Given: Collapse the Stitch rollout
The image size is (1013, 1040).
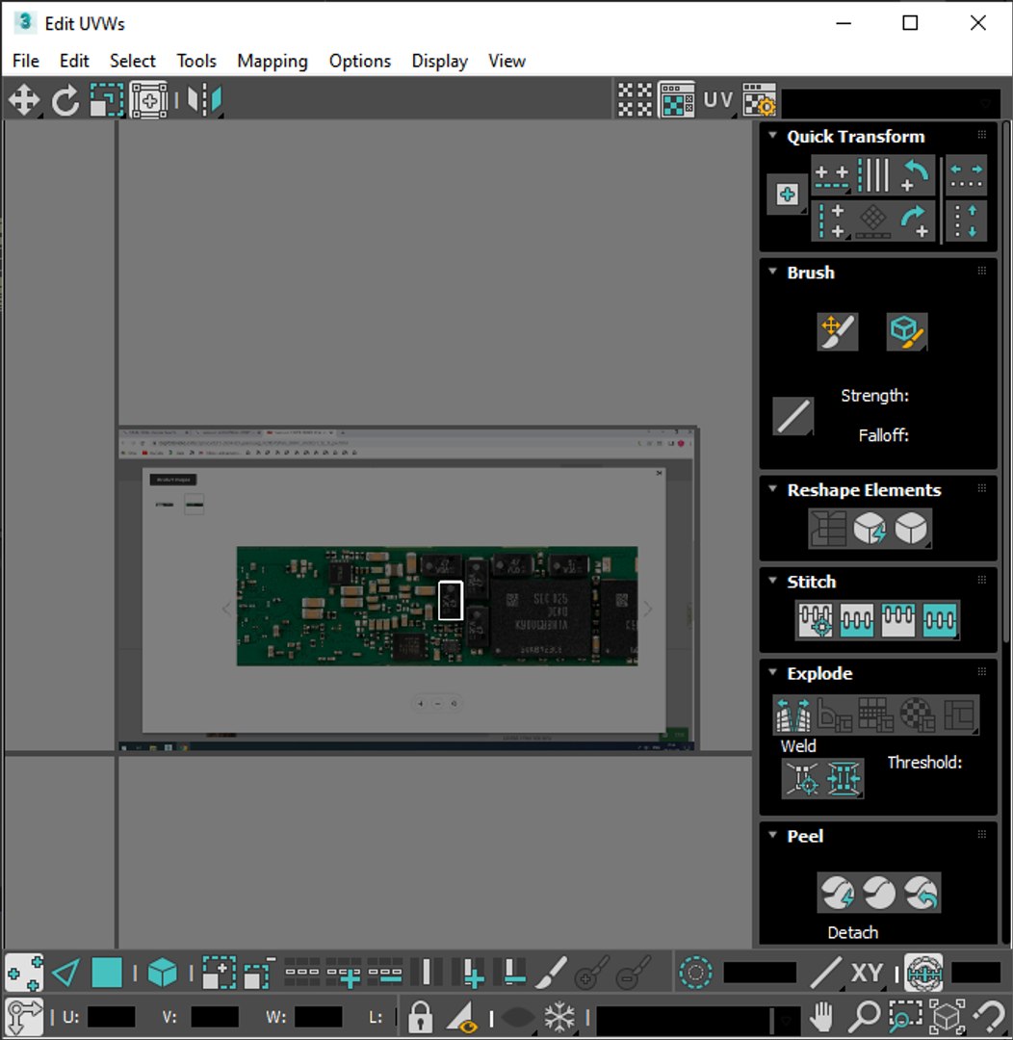Looking at the screenshot, I should (x=772, y=581).
